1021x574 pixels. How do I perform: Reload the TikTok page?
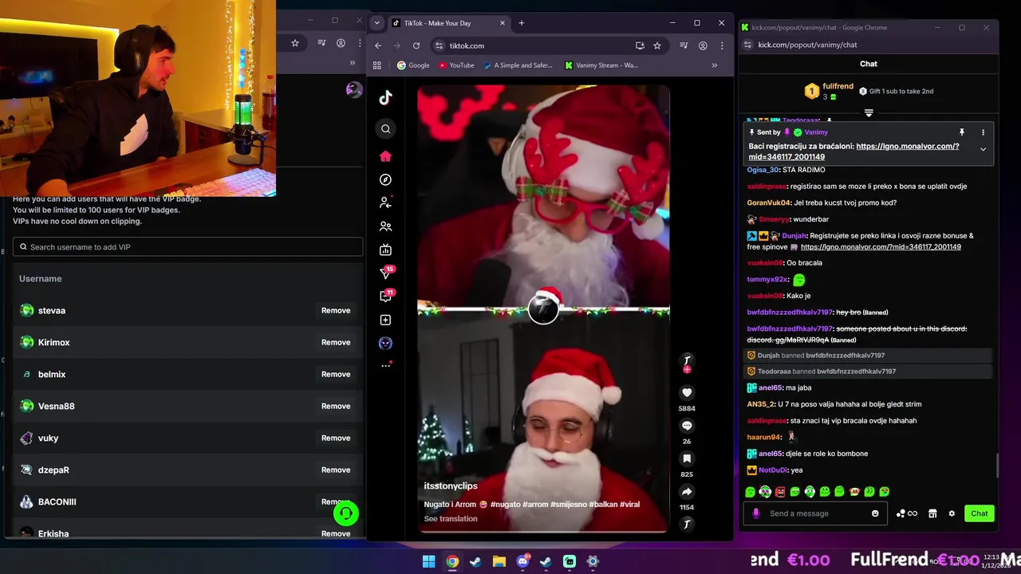(x=416, y=45)
